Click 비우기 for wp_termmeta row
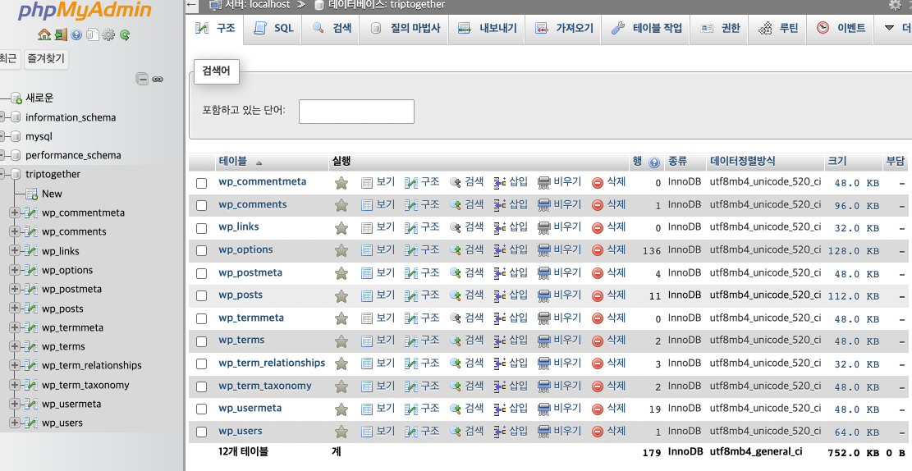 click(560, 318)
